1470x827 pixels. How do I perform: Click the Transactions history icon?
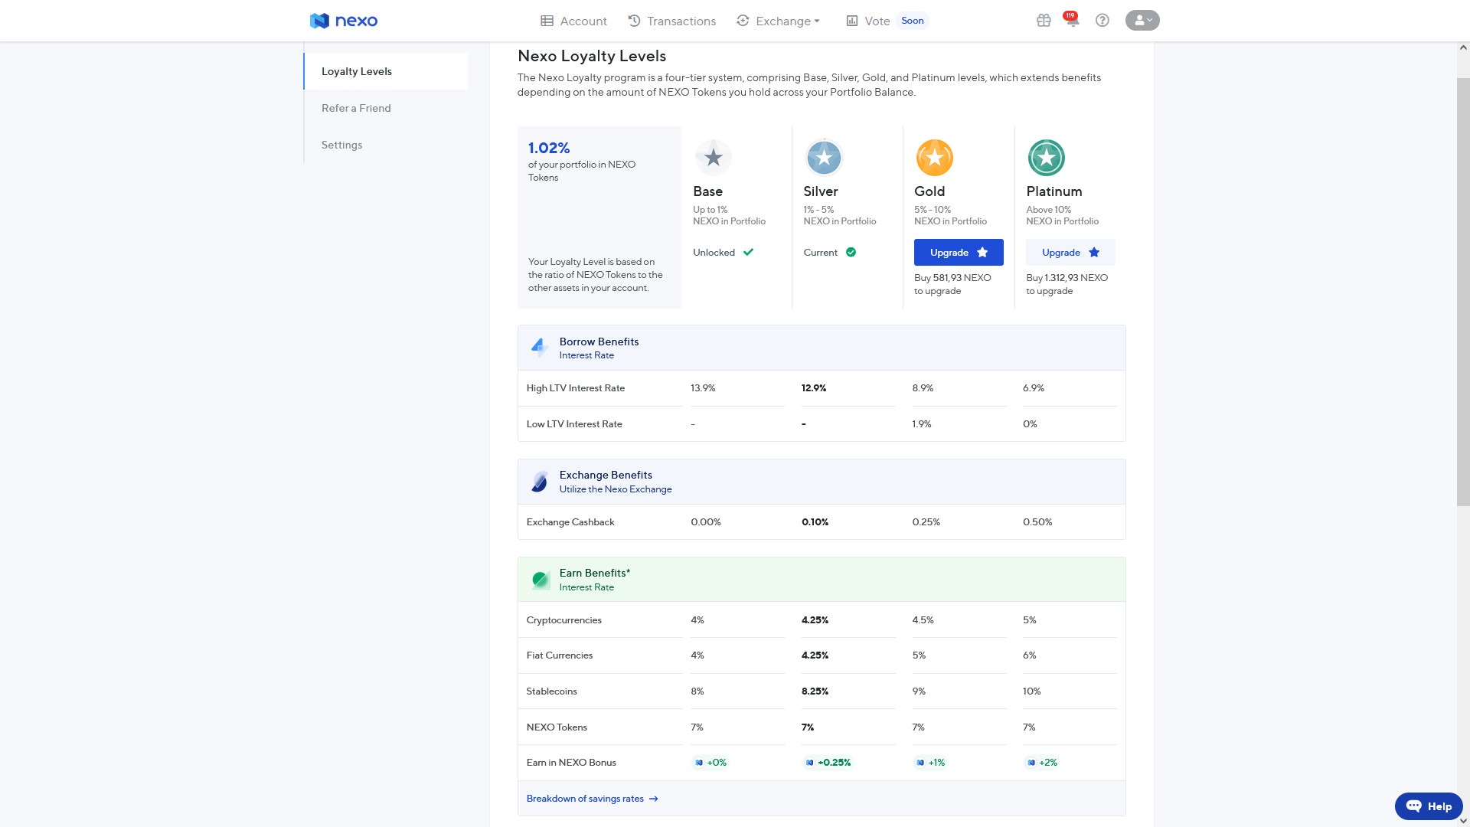coord(634,21)
